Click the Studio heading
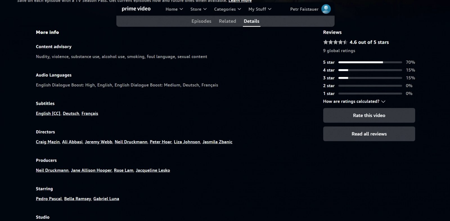The image size is (450, 221). [x=42, y=217]
